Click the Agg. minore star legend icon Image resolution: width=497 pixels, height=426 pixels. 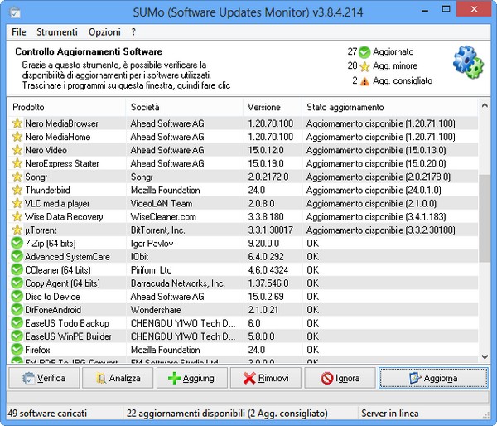point(364,66)
